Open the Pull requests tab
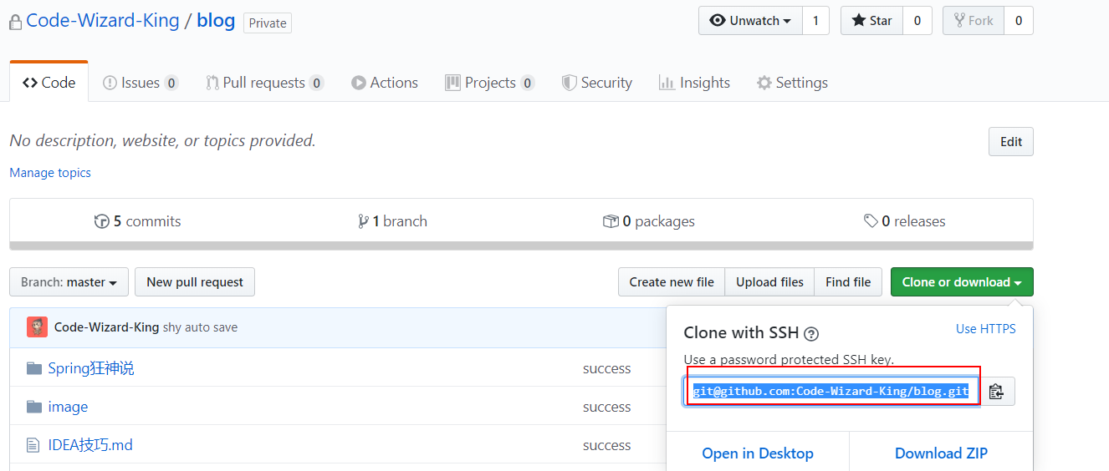Image resolution: width=1109 pixels, height=471 pixels. click(x=264, y=83)
